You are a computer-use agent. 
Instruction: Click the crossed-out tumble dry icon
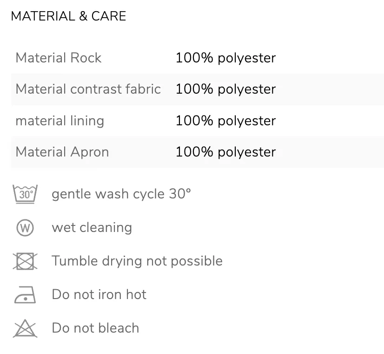point(25,261)
